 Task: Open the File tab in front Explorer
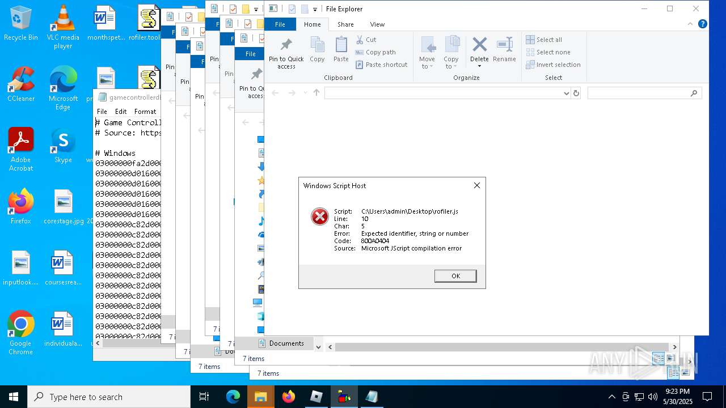(x=280, y=24)
